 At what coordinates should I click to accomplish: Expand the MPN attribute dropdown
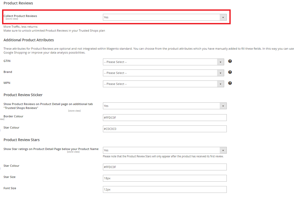click(x=163, y=84)
